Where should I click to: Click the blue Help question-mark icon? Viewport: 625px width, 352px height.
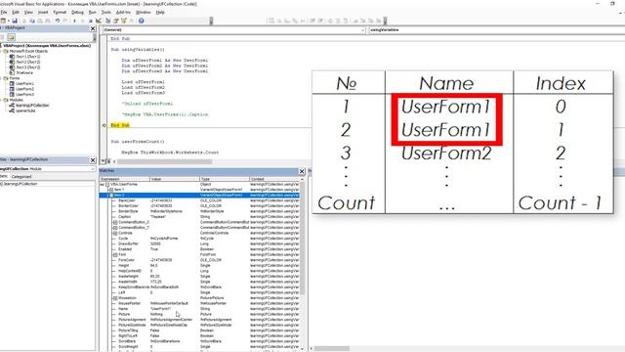(141, 21)
